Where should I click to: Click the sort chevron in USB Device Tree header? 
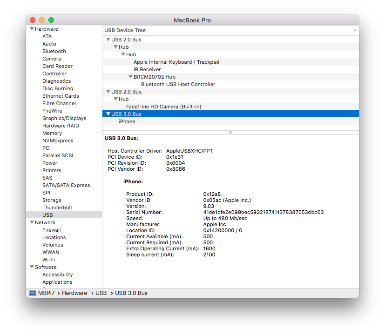click(x=355, y=30)
